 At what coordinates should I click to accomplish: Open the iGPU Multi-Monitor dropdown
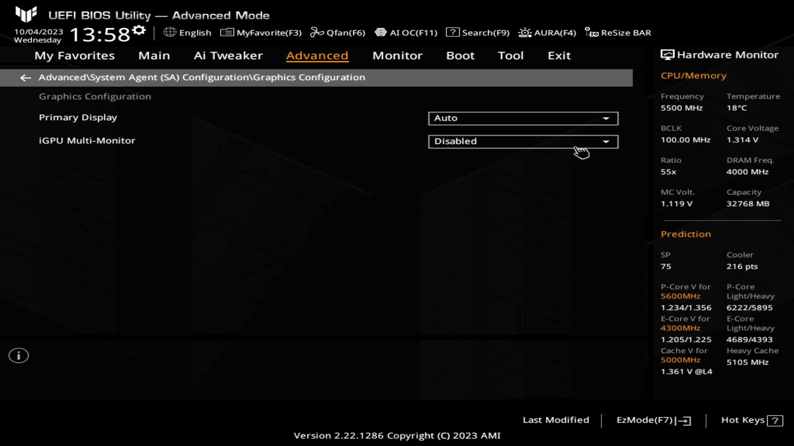(523, 142)
